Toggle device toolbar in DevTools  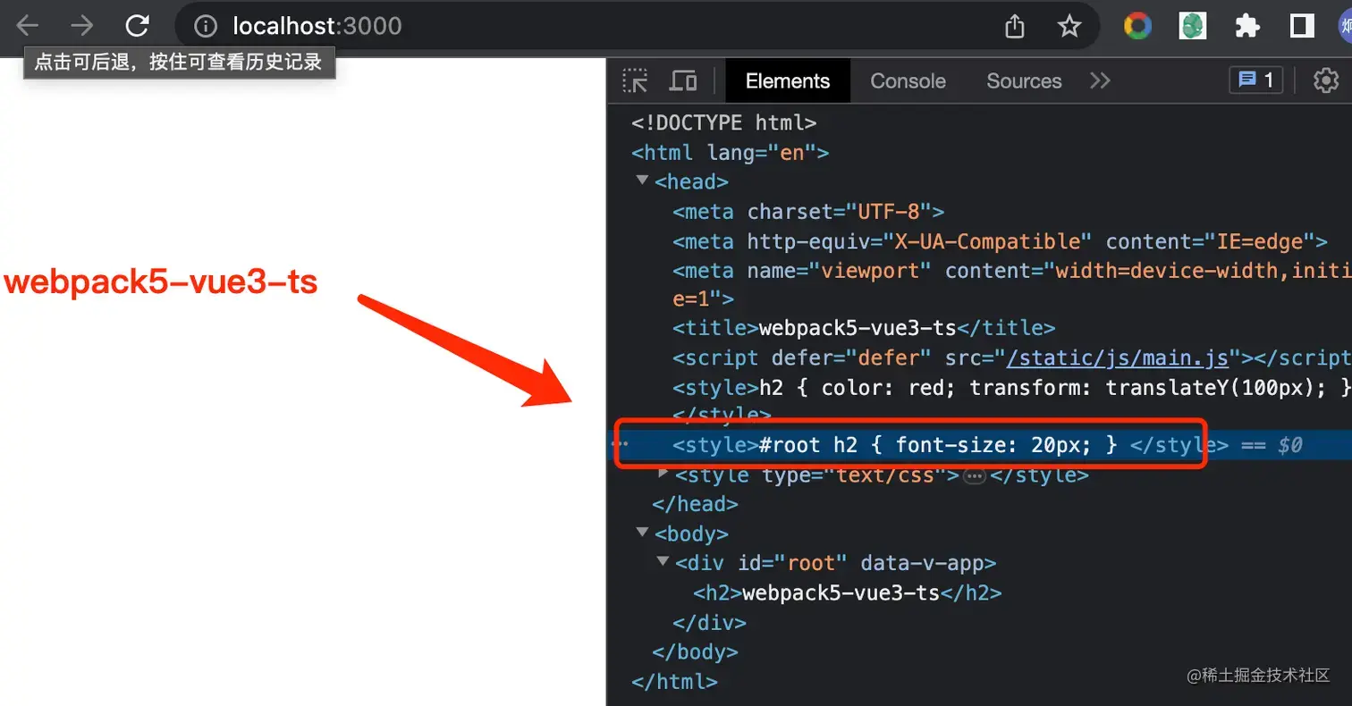684,80
